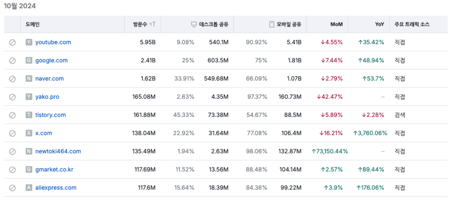Screen dimensions: 451x200
Task: Open the gmarket.co.kr domain link
Action: [54, 170]
